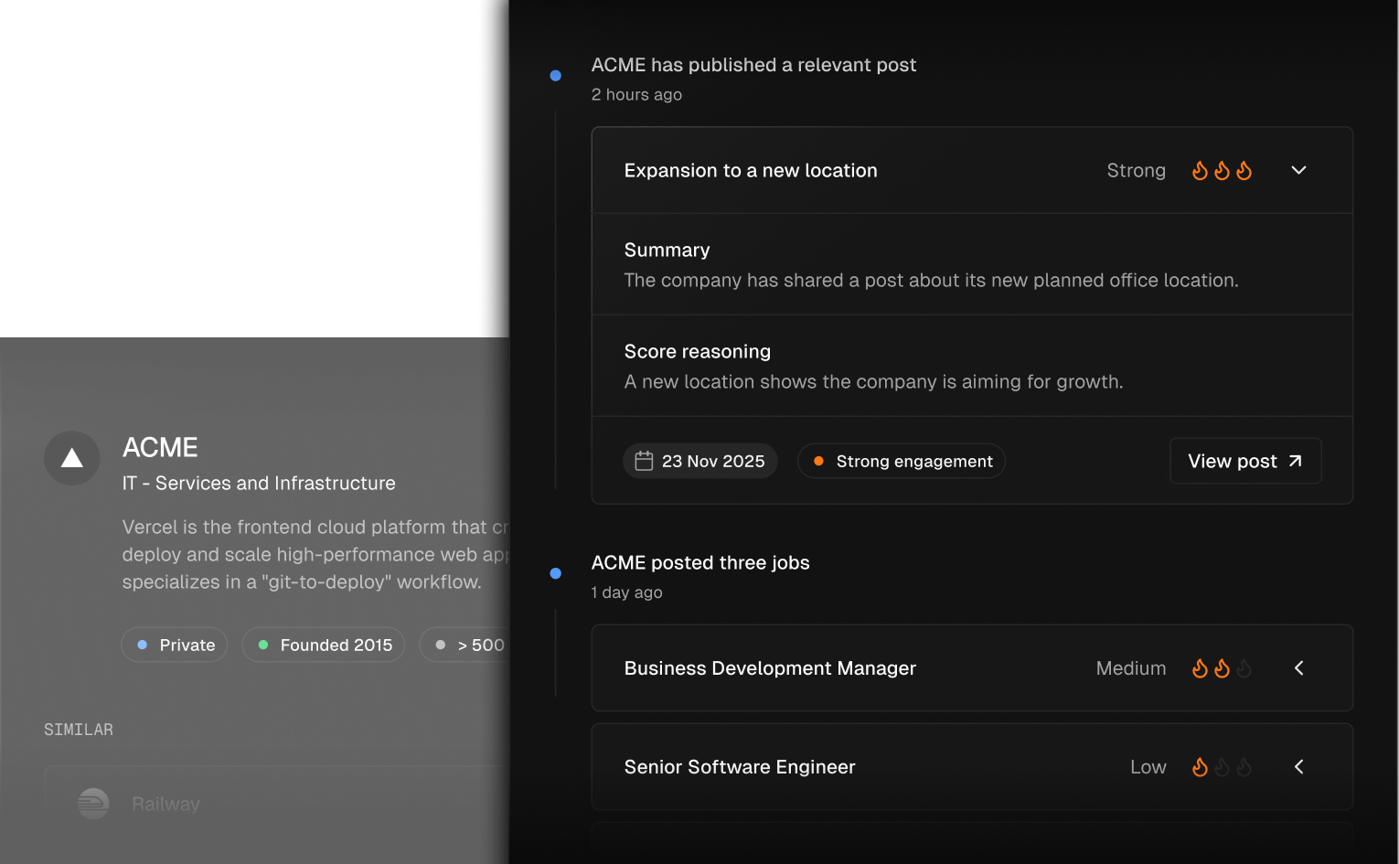
Task: Click 'IT - Services and Infrastructure' text
Action: [x=259, y=483]
